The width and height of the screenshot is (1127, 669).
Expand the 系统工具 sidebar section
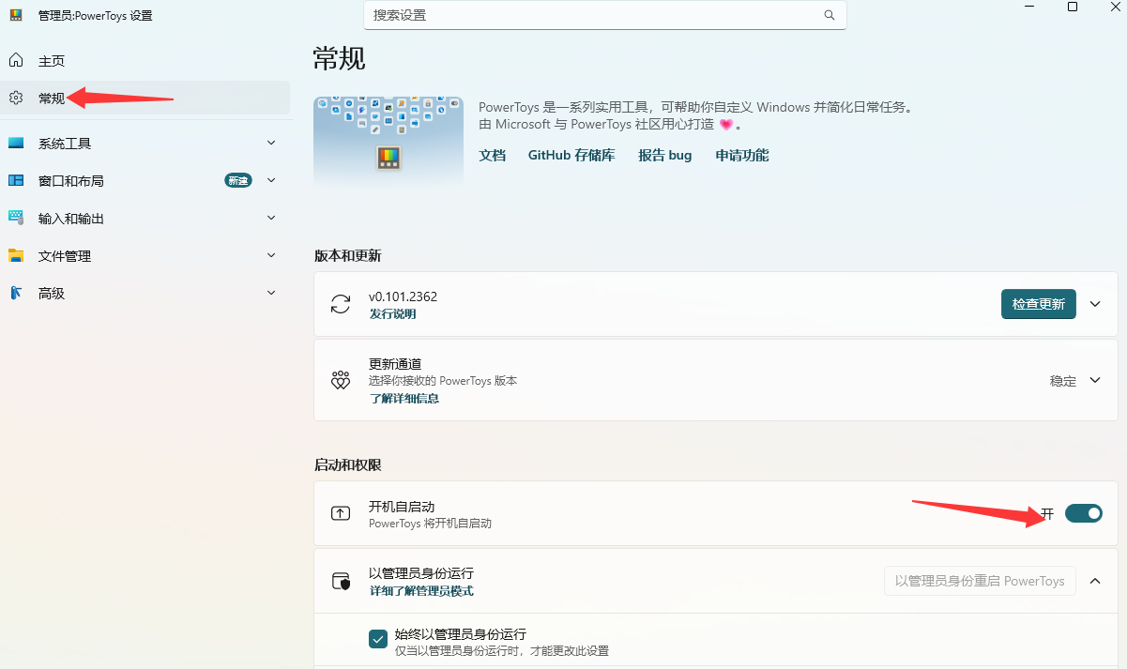(271, 143)
